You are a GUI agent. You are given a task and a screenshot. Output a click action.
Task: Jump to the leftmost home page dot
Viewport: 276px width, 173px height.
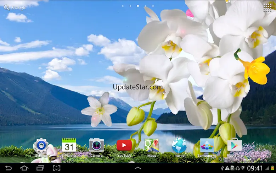[123, 6]
